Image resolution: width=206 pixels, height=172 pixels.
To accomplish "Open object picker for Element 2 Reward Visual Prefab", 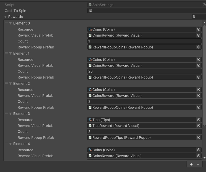I will click(199, 95).
